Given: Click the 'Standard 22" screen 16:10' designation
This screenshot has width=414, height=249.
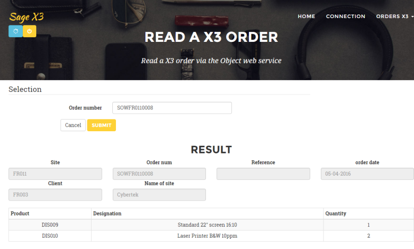Looking at the screenshot, I should pyautogui.click(x=208, y=225).
